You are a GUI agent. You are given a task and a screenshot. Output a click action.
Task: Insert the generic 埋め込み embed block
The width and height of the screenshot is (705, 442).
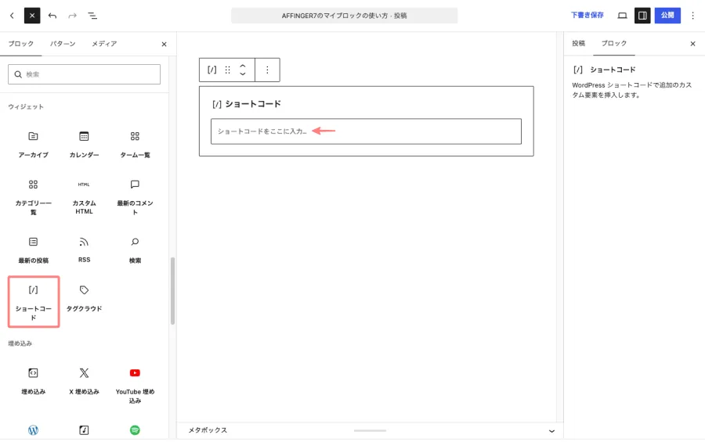33,381
